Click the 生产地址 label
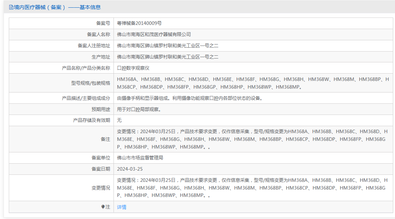The height and width of the screenshot is (219, 395). [101, 57]
